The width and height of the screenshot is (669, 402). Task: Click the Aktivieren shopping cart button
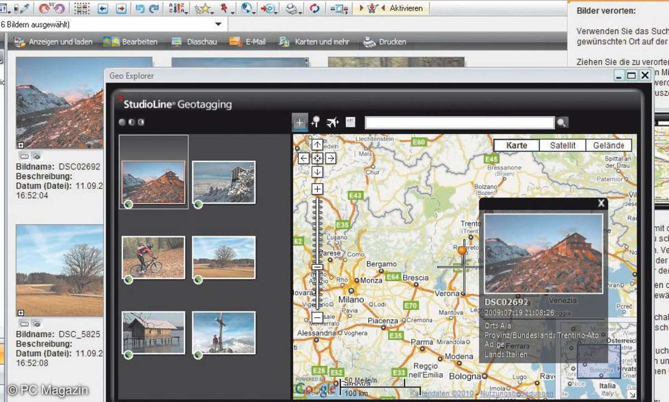(x=391, y=8)
